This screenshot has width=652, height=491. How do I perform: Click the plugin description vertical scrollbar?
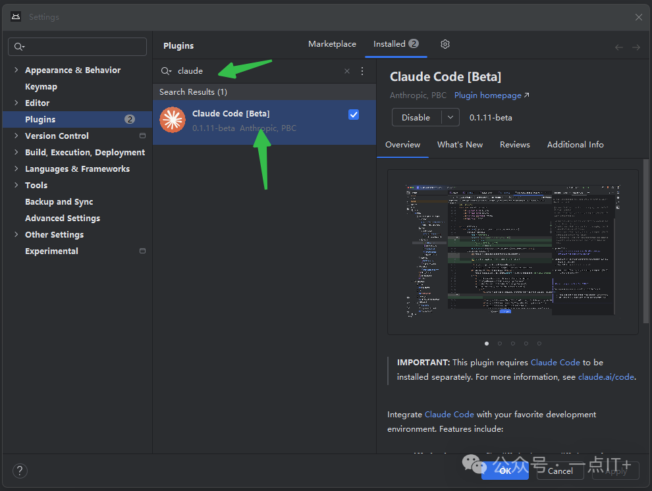pos(646,241)
